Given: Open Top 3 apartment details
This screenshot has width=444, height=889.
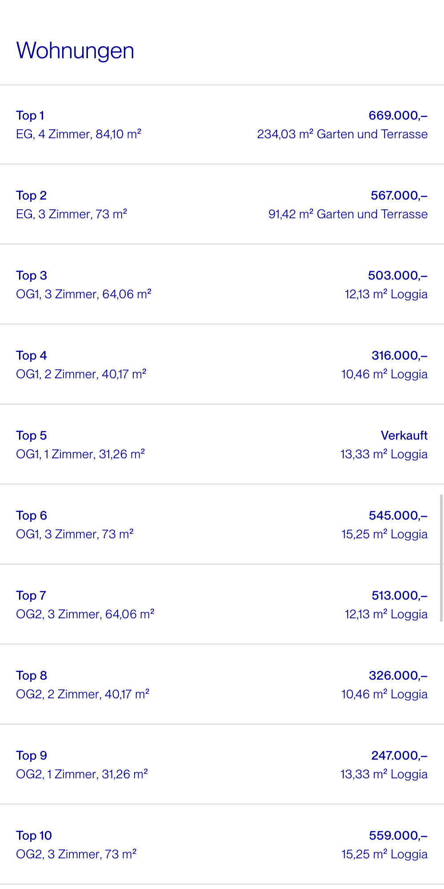Looking at the screenshot, I should click(x=32, y=276).
